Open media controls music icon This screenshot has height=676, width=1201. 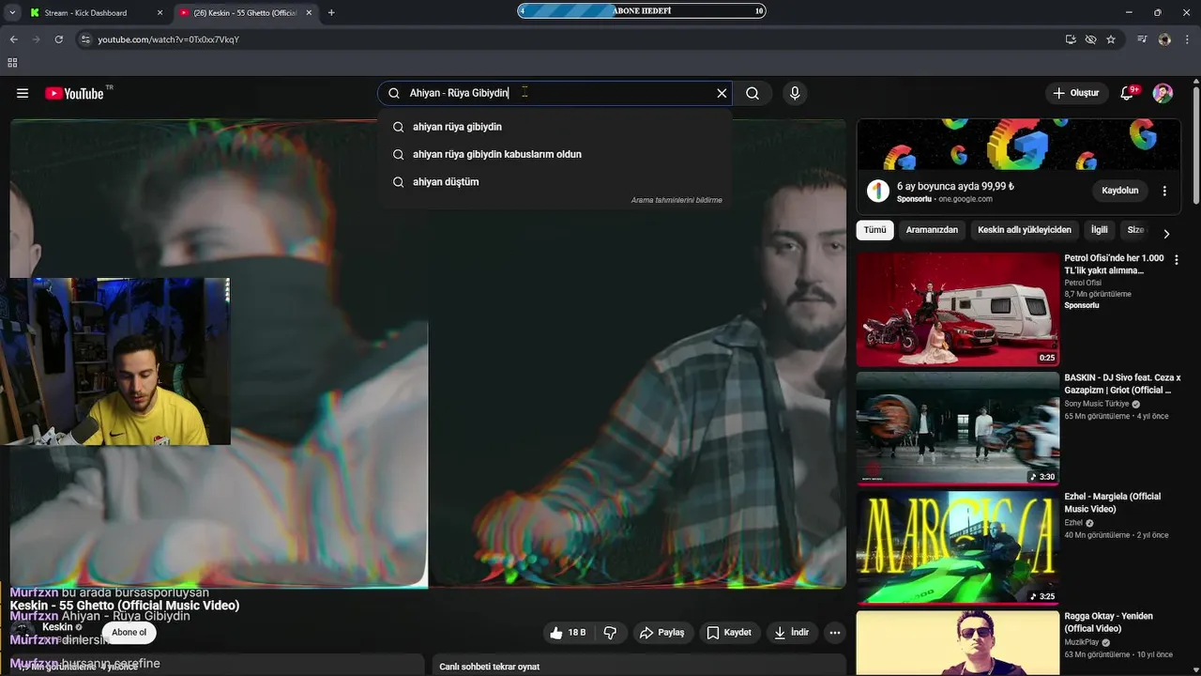click(1142, 39)
